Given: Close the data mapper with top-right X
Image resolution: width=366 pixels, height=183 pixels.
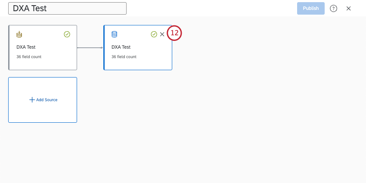Looking at the screenshot, I should 348,9.
